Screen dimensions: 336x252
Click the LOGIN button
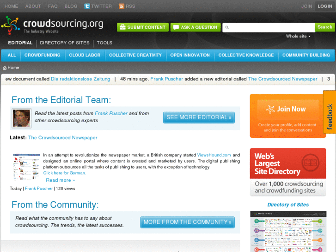(x=325, y=6)
